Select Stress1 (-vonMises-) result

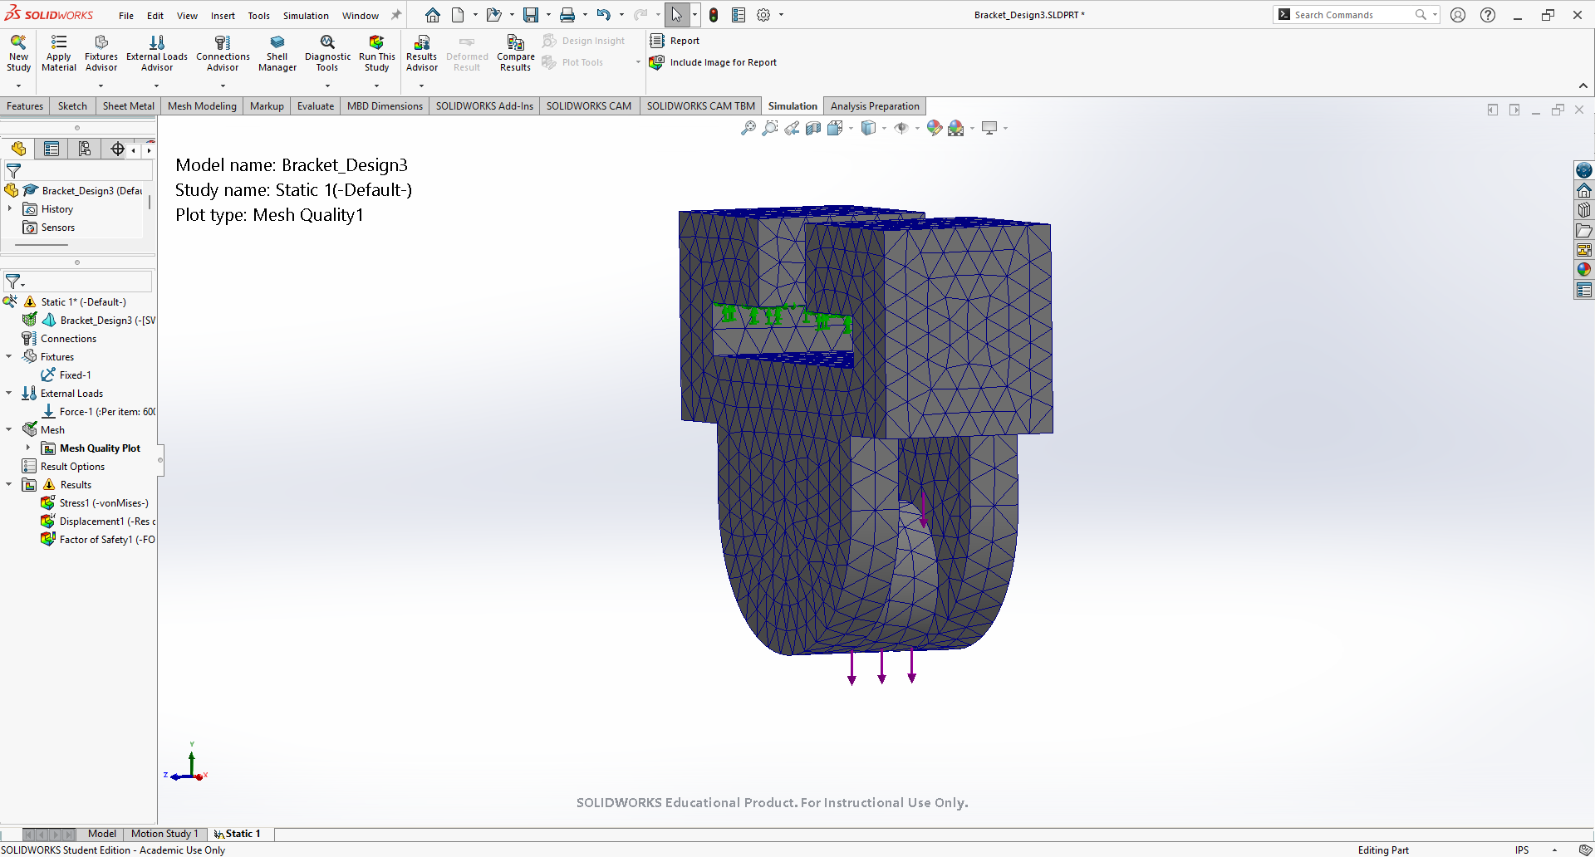(x=96, y=503)
